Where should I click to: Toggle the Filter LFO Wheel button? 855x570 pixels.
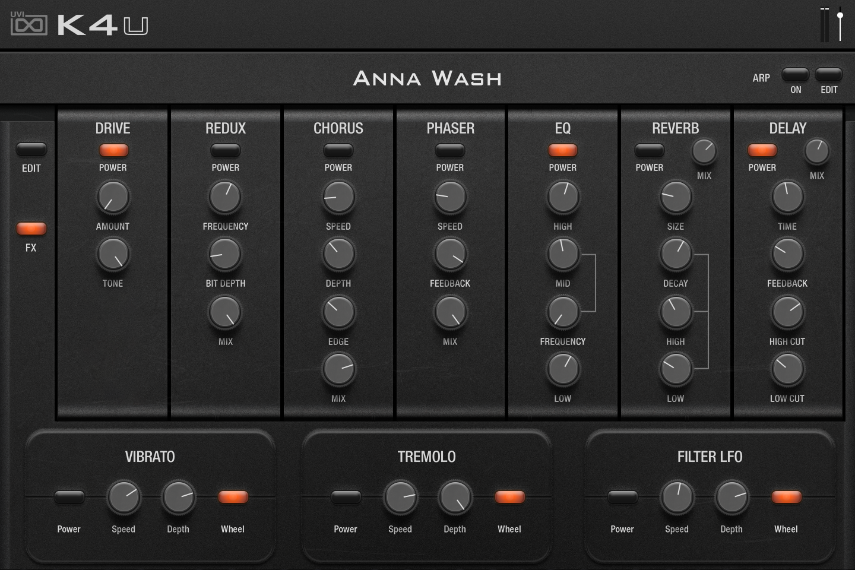pyautogui.click(x=787, y=497)
